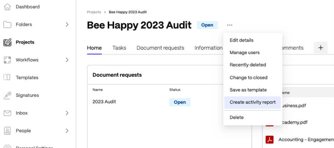Click the Open status badge near title
Screen dimensions: 334x148
click(x=207, y=25)
